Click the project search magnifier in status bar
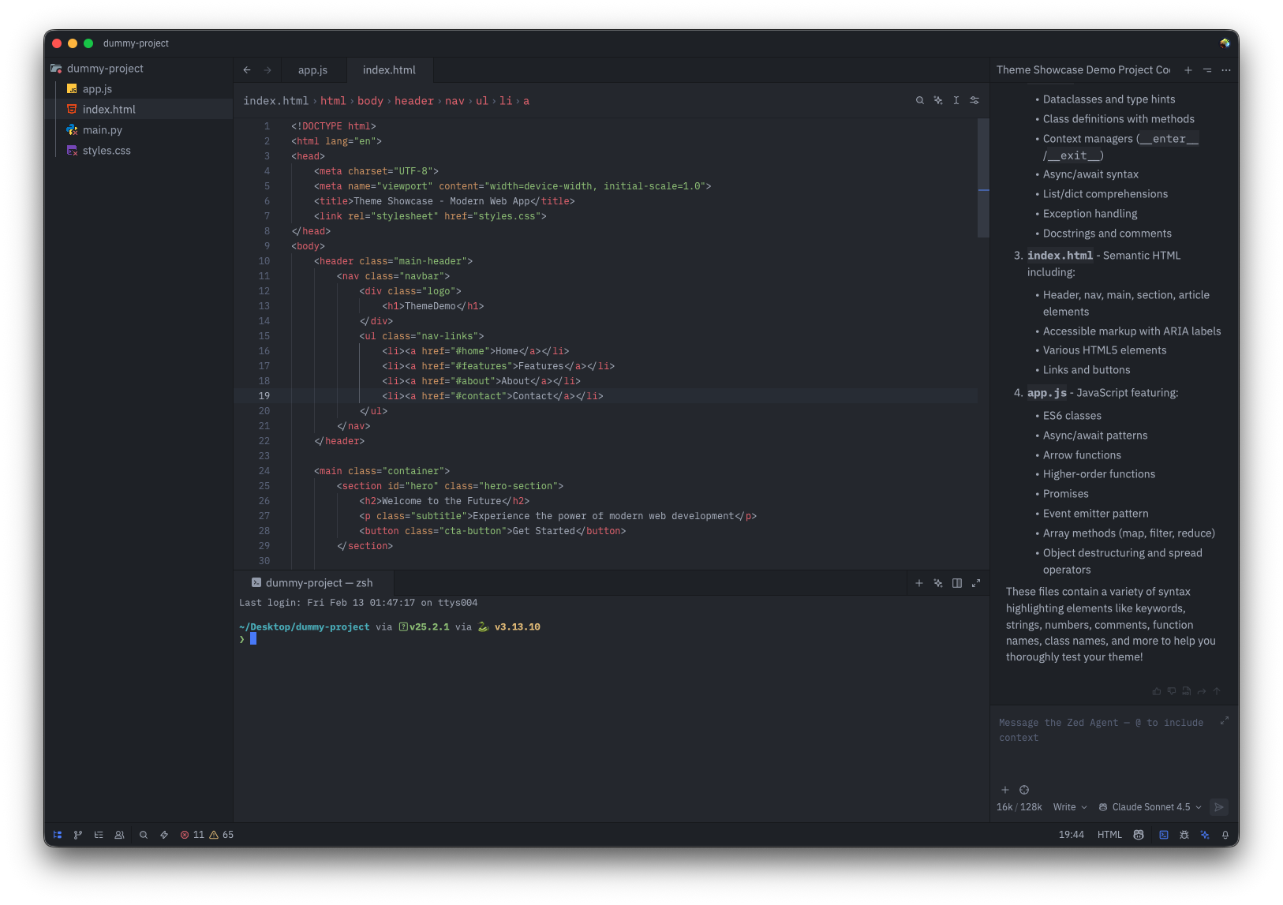The image size is (1283, 905). click(144, 835)
